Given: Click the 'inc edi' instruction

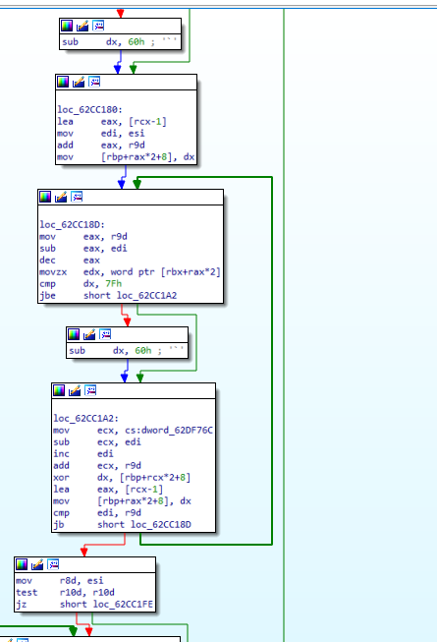Looking at the screenshot, I should pyautogui.click(x=83, y=454).
